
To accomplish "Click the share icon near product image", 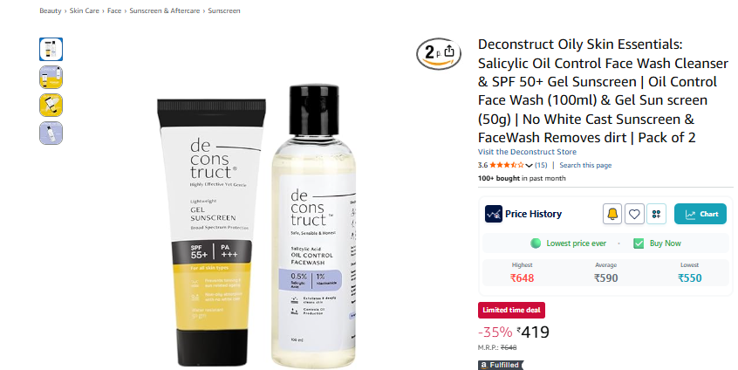I will click(x=449, y=51).
